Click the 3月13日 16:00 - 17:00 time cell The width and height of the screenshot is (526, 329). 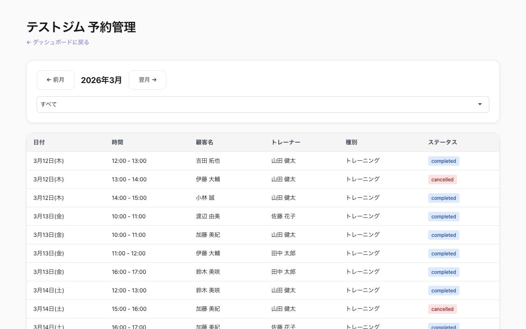(x=129, y=272)
